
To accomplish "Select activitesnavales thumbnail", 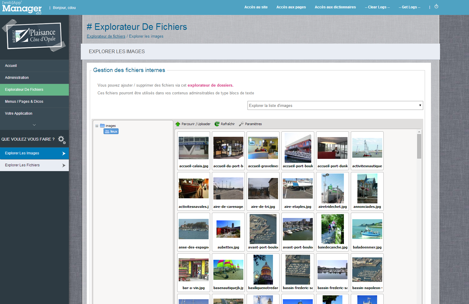I will (194, 191).
